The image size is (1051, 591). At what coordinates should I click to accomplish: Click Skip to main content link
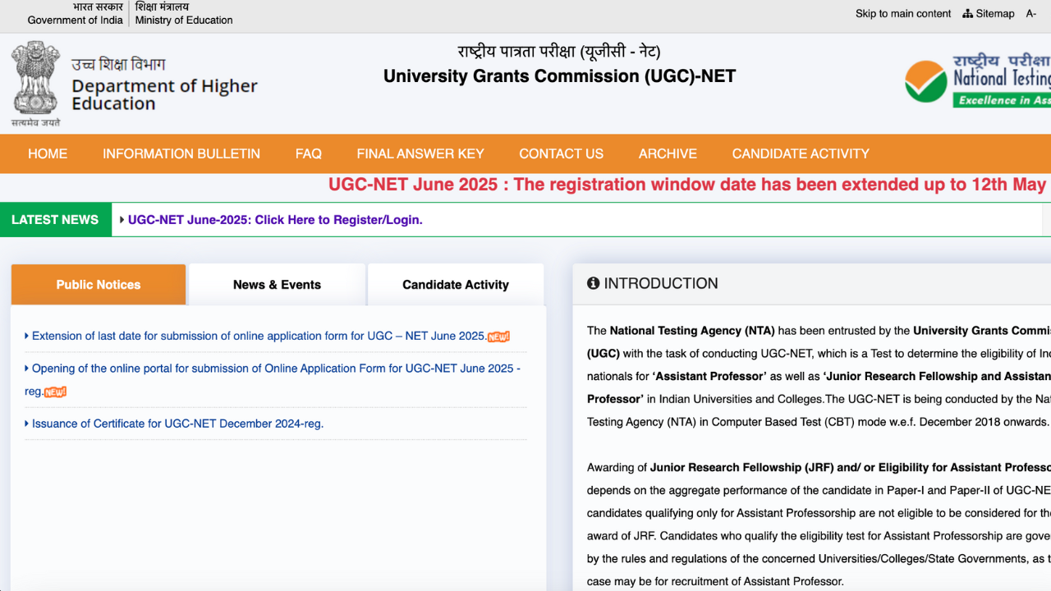tap(903, 14)
